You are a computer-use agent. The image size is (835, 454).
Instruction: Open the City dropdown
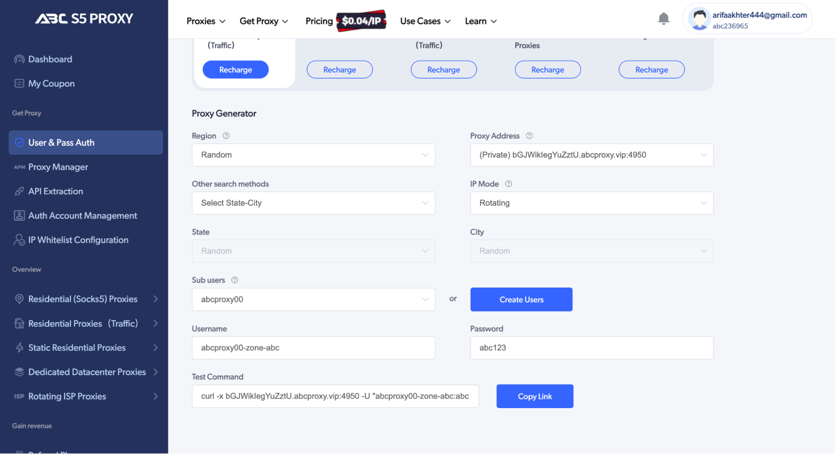pos(591,251)
